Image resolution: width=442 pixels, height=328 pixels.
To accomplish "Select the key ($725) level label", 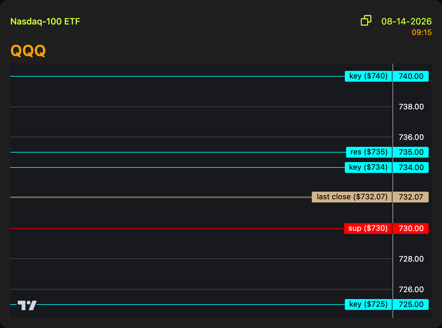I will 368,304.
